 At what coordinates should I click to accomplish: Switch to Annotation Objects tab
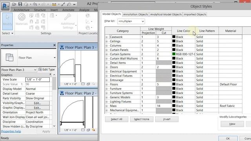[x=135, y=14]
